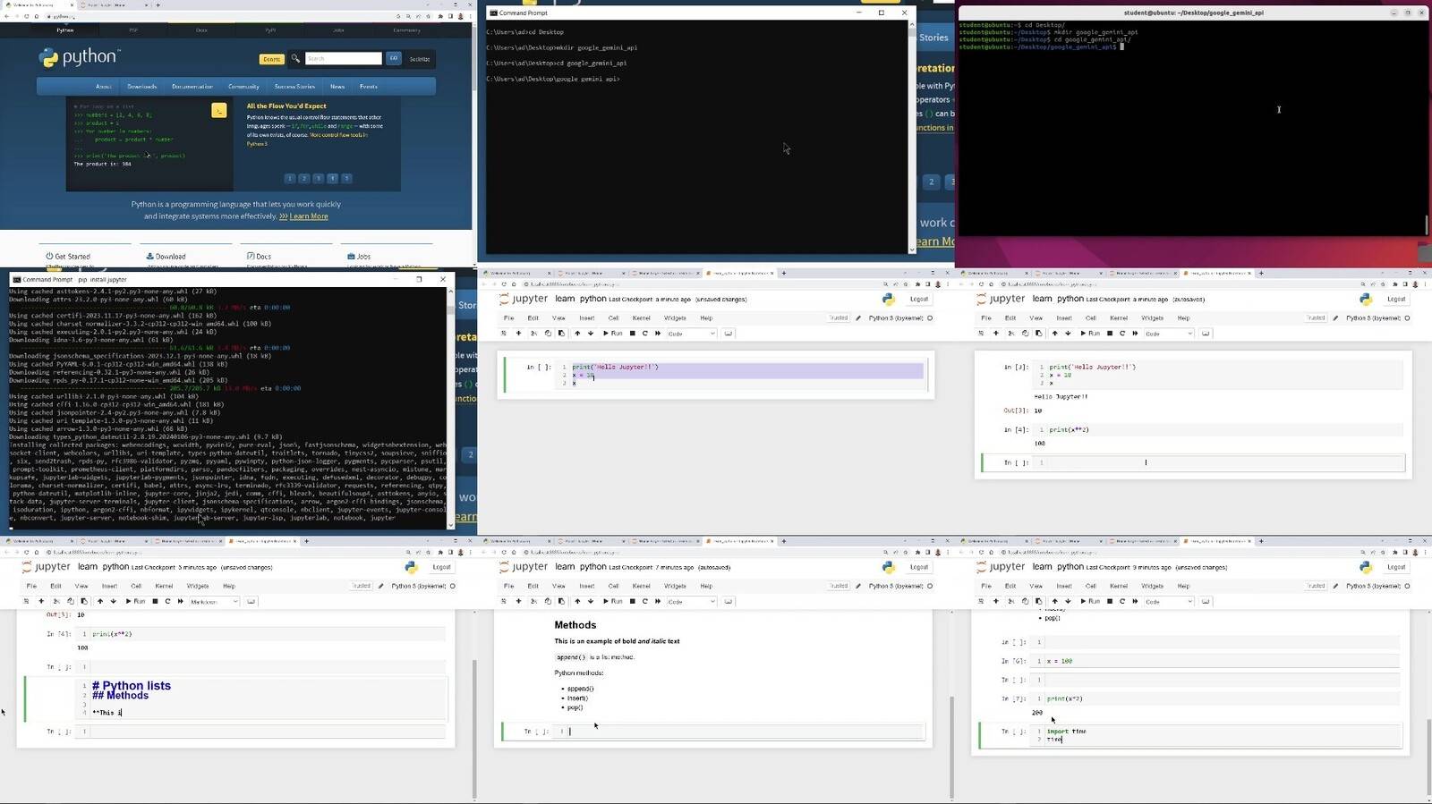Screen dimensions: 1432x804
Task: Open Code dropdown in 'a minute ago (autosaved)' notebook
Action: click(1169, 334)
